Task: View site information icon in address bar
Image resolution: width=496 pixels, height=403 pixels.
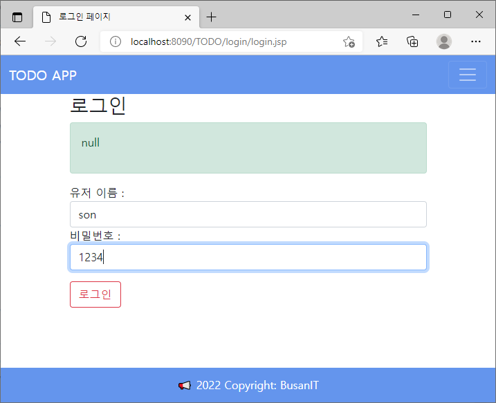Action: pyautogui.click(x=116, y=41)
